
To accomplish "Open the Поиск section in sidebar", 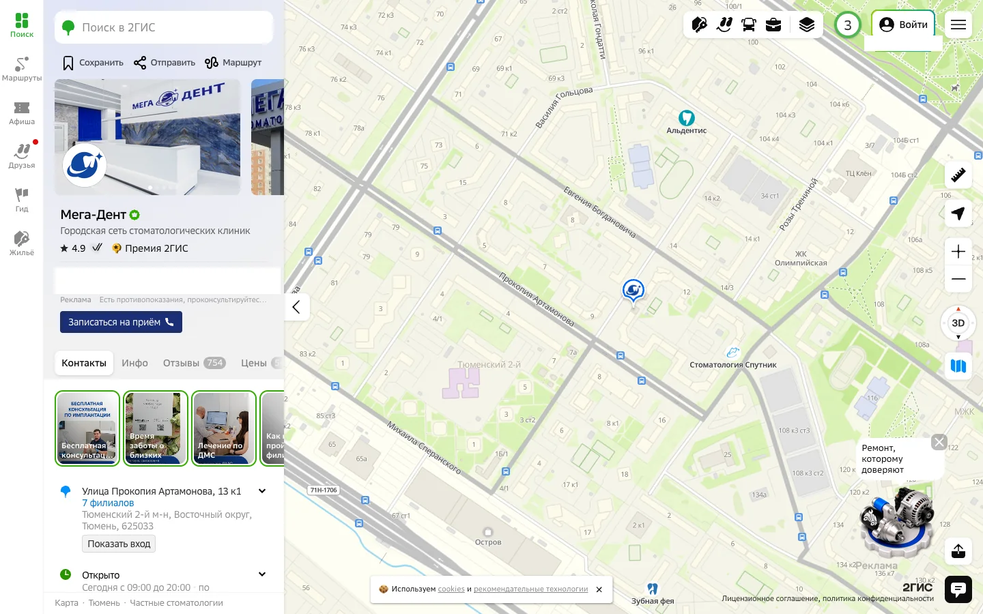I will 22,25.
